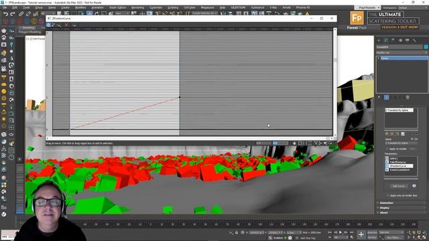Image resolution: width=429 pixels, height=241 pixels.
Task: Select FalloffDistance in Parameters list
Action: 397,162
